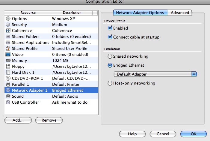Open Help for the Configuration Editor
This screenshot has height=141, width=210.
tap(132, 134)
